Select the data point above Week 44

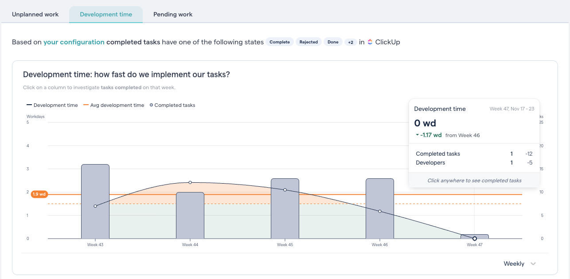(x=190, y=182)
